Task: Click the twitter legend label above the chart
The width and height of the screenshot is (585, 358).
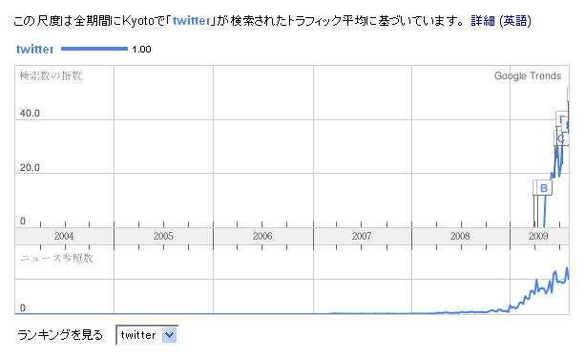Action: pyautogui.click(x=35, y=50)
